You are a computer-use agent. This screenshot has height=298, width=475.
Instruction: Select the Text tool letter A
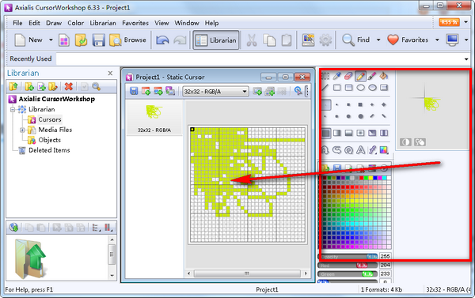pos(360,149)
